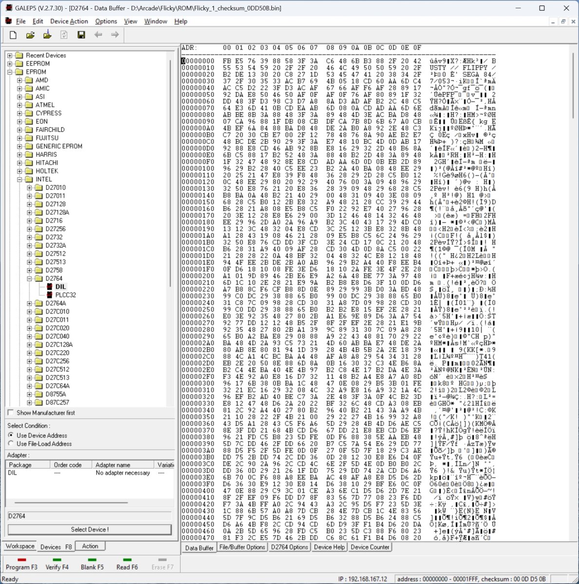Switch to the Action tab
579x584 pixels.
(90, 546)
